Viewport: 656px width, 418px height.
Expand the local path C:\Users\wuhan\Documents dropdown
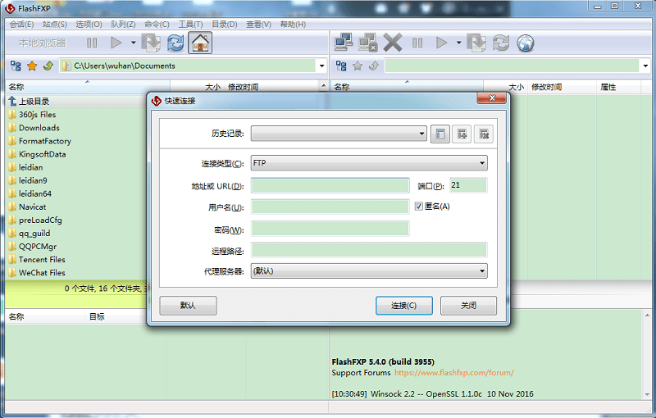coord(321,66)
